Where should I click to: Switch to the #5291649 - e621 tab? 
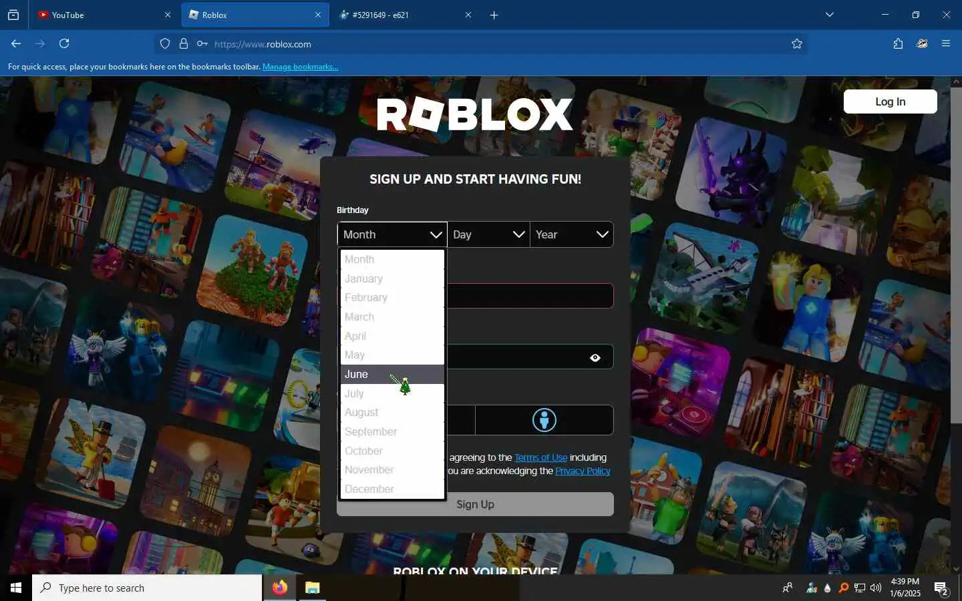[406, 15]
